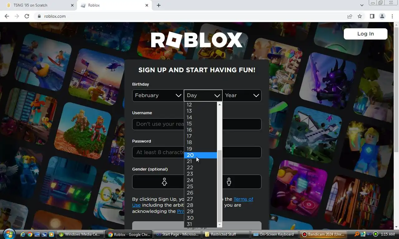Viewport: 399px width, 239px height.
Task: Open Bandicam 2024 taskbar item
Action: (x=323, y=234)
